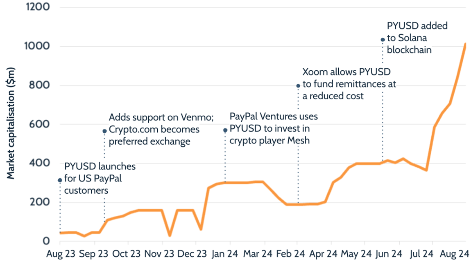
Task: Select the Xoom remittances annotation dot
Action: coord(298,86)
